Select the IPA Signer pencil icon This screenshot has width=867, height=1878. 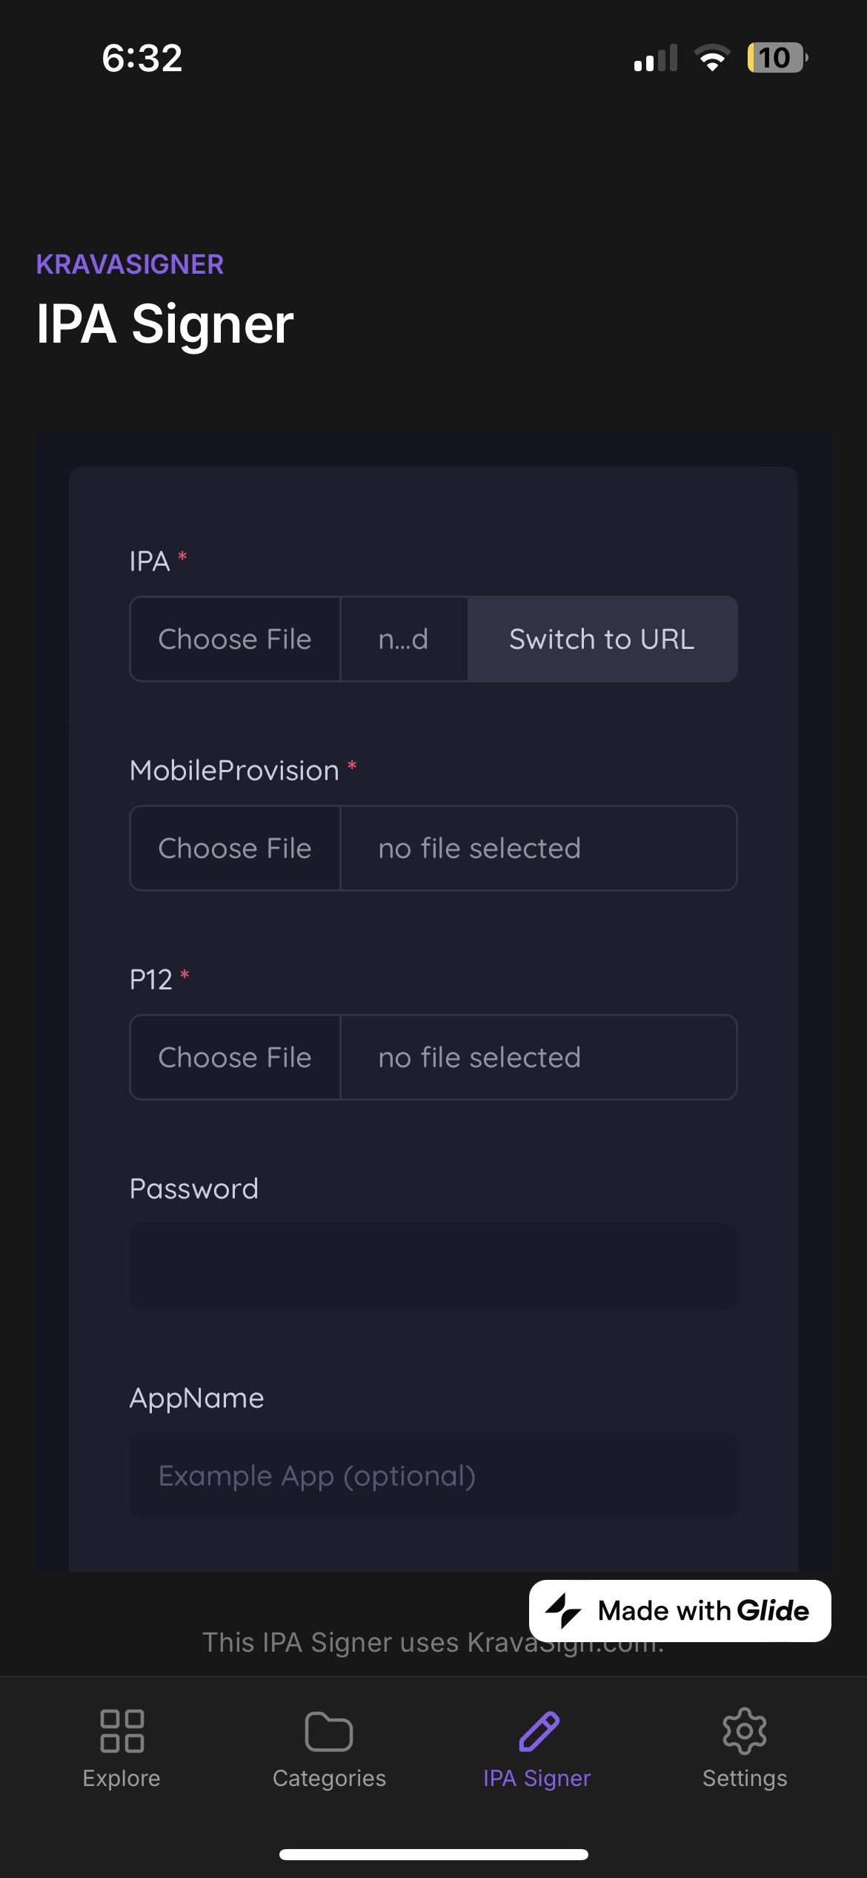click(539, 1731)
